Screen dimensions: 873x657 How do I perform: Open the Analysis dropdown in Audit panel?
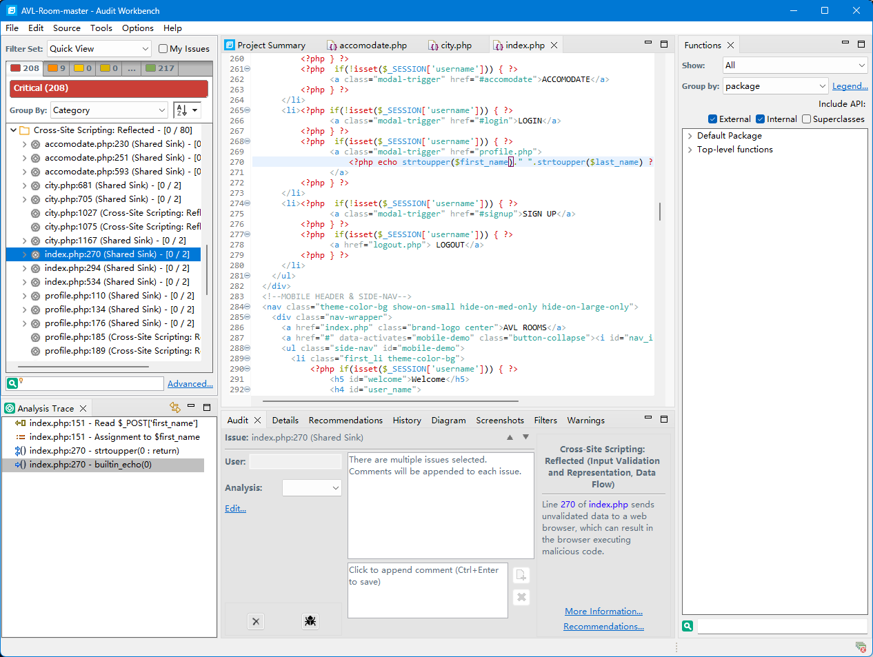tap(312, 488)
